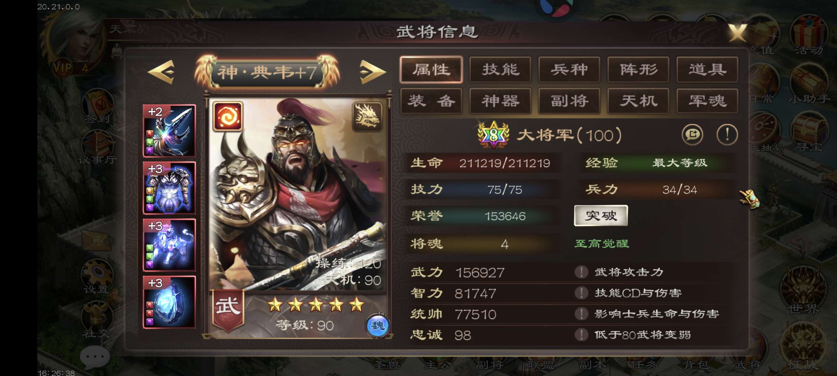Select the +3 blue gem slot
The image size is (837, 376).
(169, 302)
